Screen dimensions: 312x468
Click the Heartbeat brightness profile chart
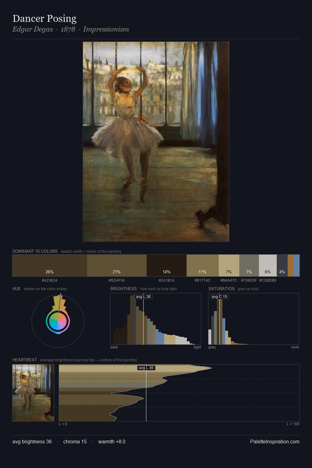click(x=179, y=393)
